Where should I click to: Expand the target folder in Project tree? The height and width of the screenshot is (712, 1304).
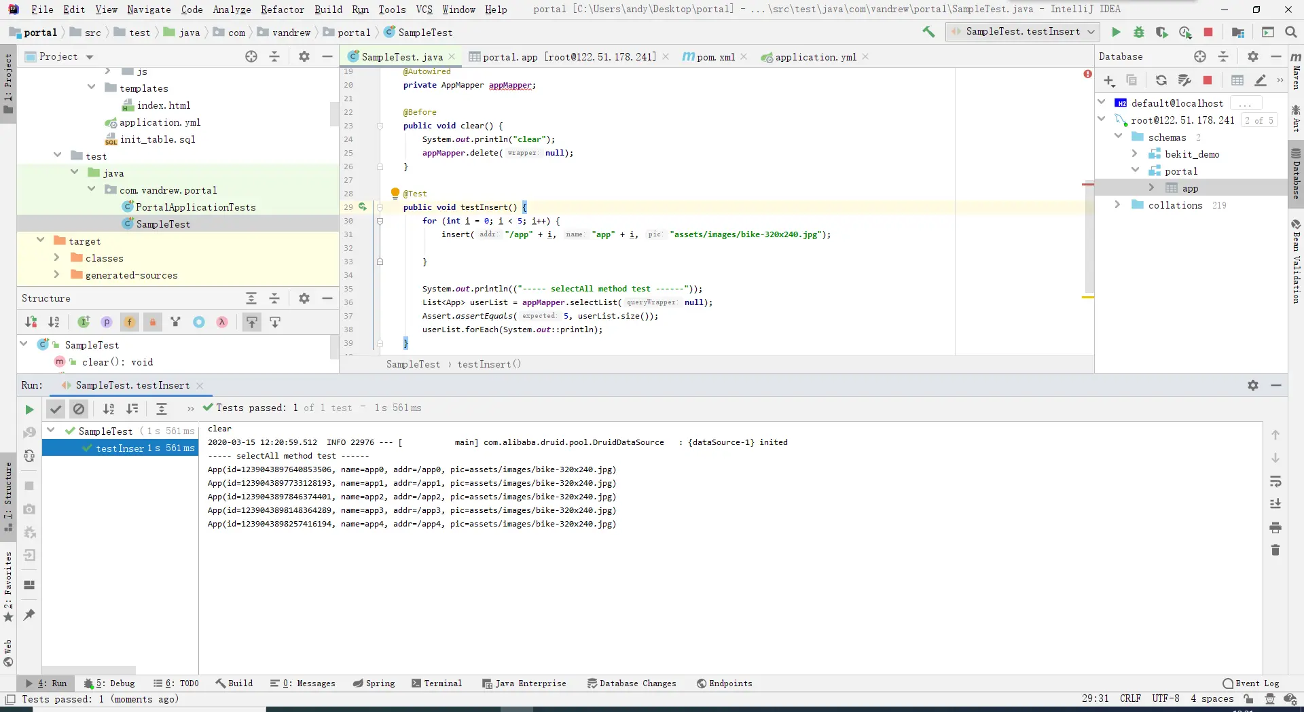click(41, 241)
